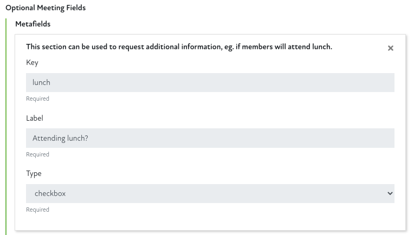Click blank space at the bottom of the metafield card
The image size is (414, 235).
click(x=217, y=222)
